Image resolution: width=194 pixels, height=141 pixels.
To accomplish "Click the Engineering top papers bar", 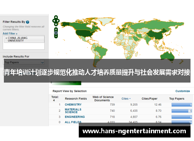I will click(x=182, y=117).
